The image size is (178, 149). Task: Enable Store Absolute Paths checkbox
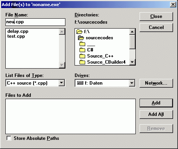coord(9,138)
